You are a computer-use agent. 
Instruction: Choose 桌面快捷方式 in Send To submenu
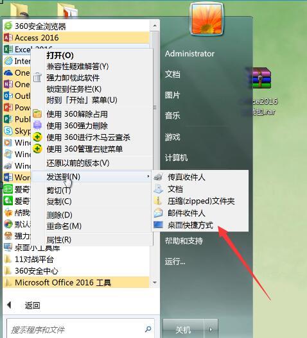coord(190,225)
